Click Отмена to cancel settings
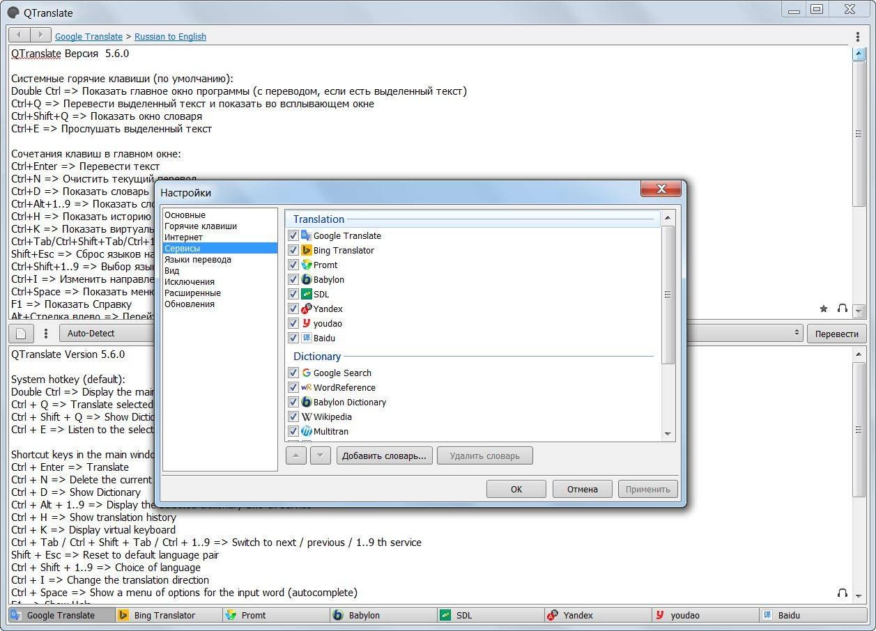876x631 pixels. click(582, 489)
